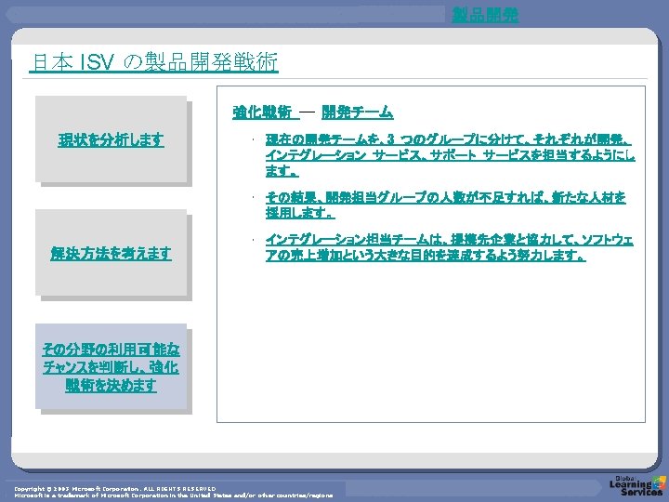Click the 開発チーム heading link
Screen dimensions: 669x502
coord(357,112)
